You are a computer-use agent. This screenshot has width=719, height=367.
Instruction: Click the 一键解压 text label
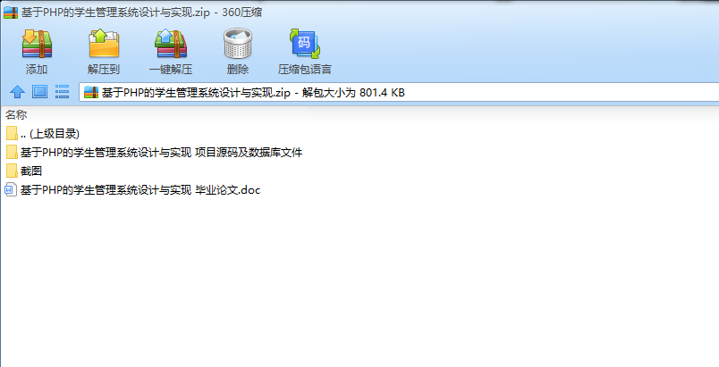(x=171, y=69)
